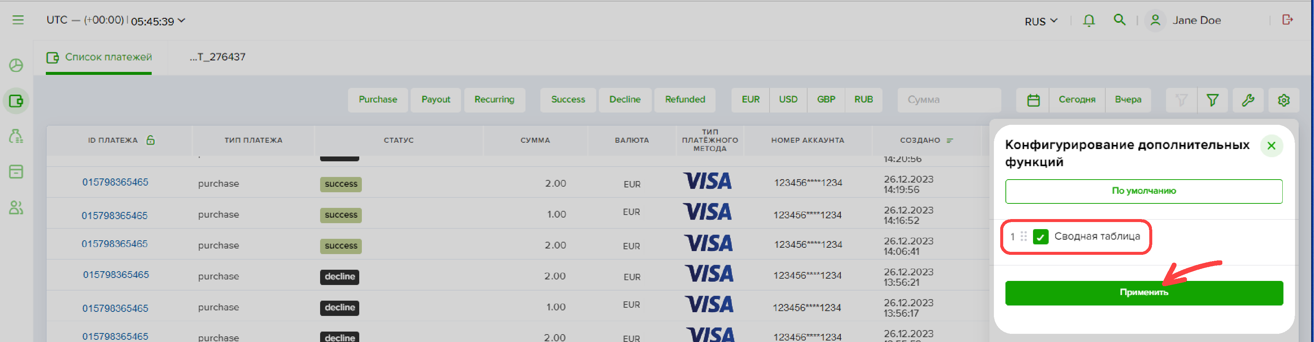Image resolution: width=1314 pixels, height=342 pixels.
Task: Click the По умолчанию button
Action: [1144, 191]
